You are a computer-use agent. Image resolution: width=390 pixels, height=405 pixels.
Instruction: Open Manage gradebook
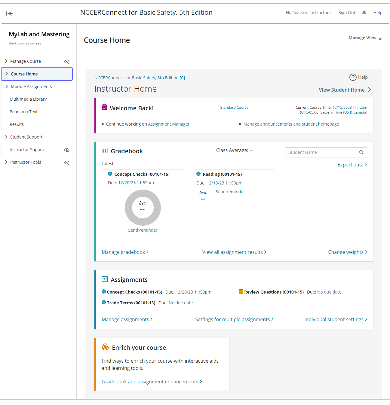(125, 252)
